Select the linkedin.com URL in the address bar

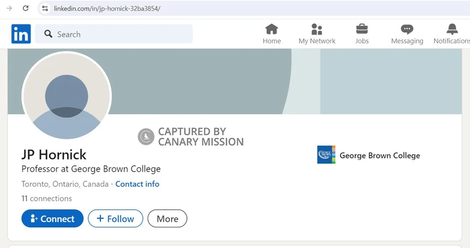pyautogui.click(x=107, y=9)
